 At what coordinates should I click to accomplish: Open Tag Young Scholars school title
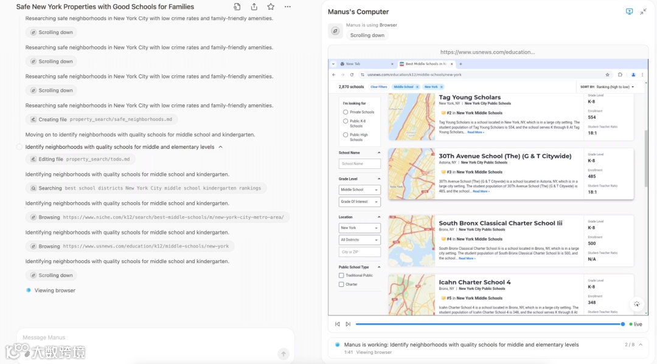470,97
